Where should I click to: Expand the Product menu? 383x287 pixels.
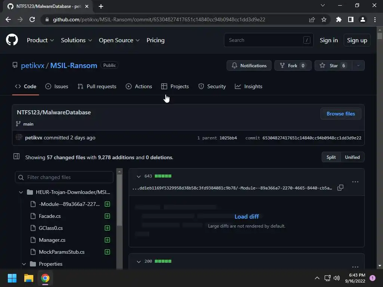40,40
